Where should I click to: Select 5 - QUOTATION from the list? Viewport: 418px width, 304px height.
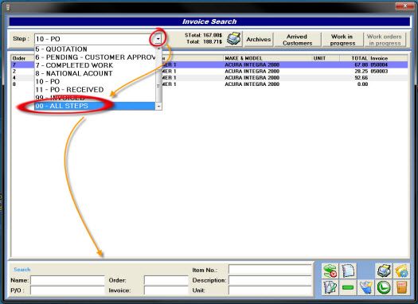[x=96, y=49]
